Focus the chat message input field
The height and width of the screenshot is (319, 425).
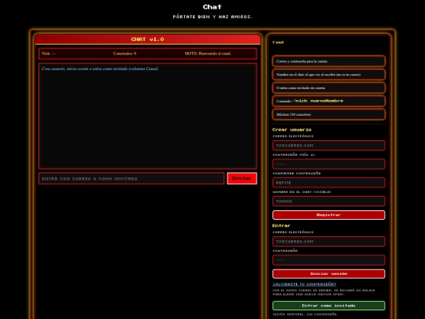(131, 179)
